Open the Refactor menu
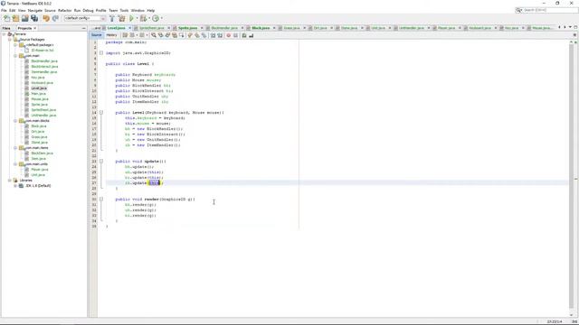The height and width of the screenshot is (325, 579). click(x=64, y=10)
